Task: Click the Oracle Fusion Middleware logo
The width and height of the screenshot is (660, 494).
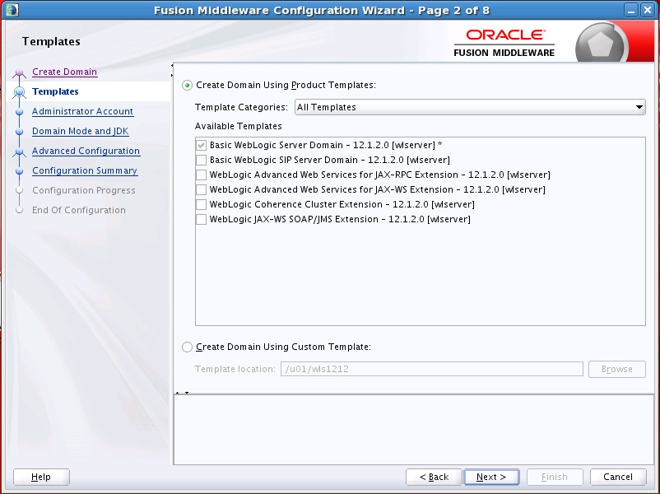Action: [x=504, y=43]
